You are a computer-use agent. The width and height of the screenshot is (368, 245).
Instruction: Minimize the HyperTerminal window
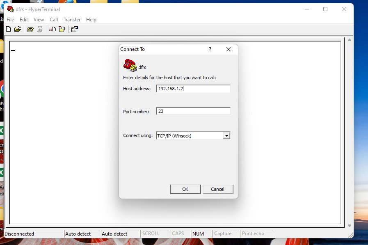click(x=307, y=9)
